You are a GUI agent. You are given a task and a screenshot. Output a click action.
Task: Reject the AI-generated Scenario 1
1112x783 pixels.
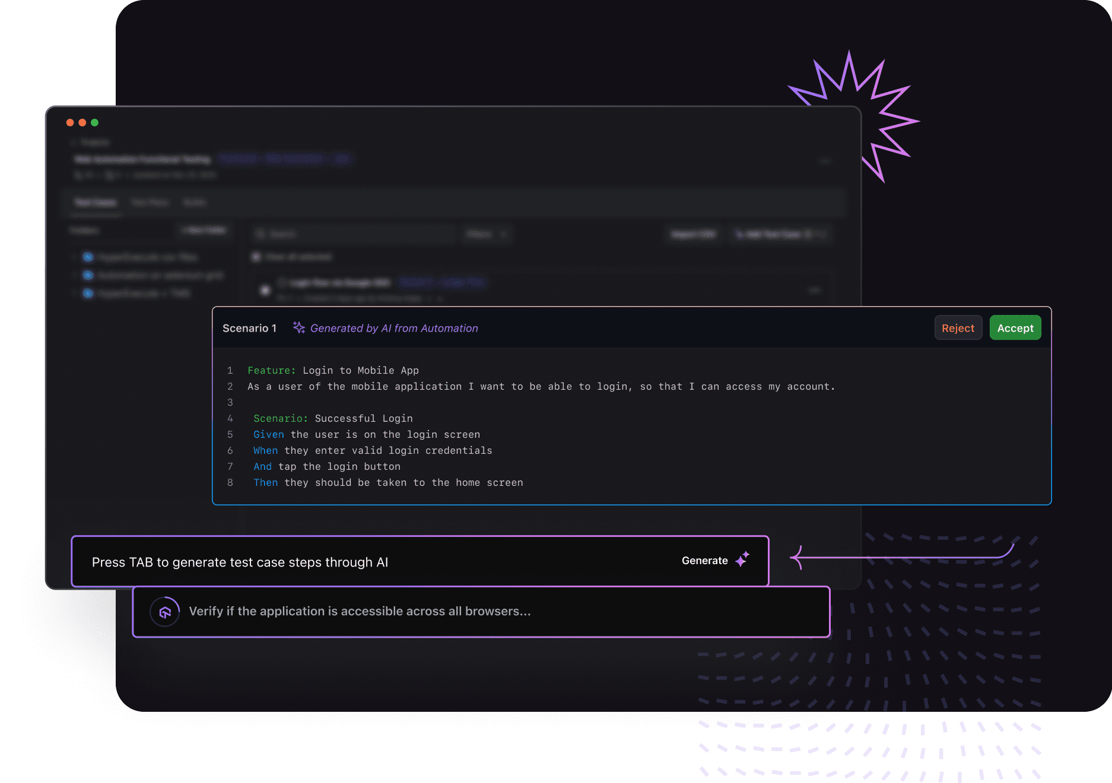click(958, 328)
